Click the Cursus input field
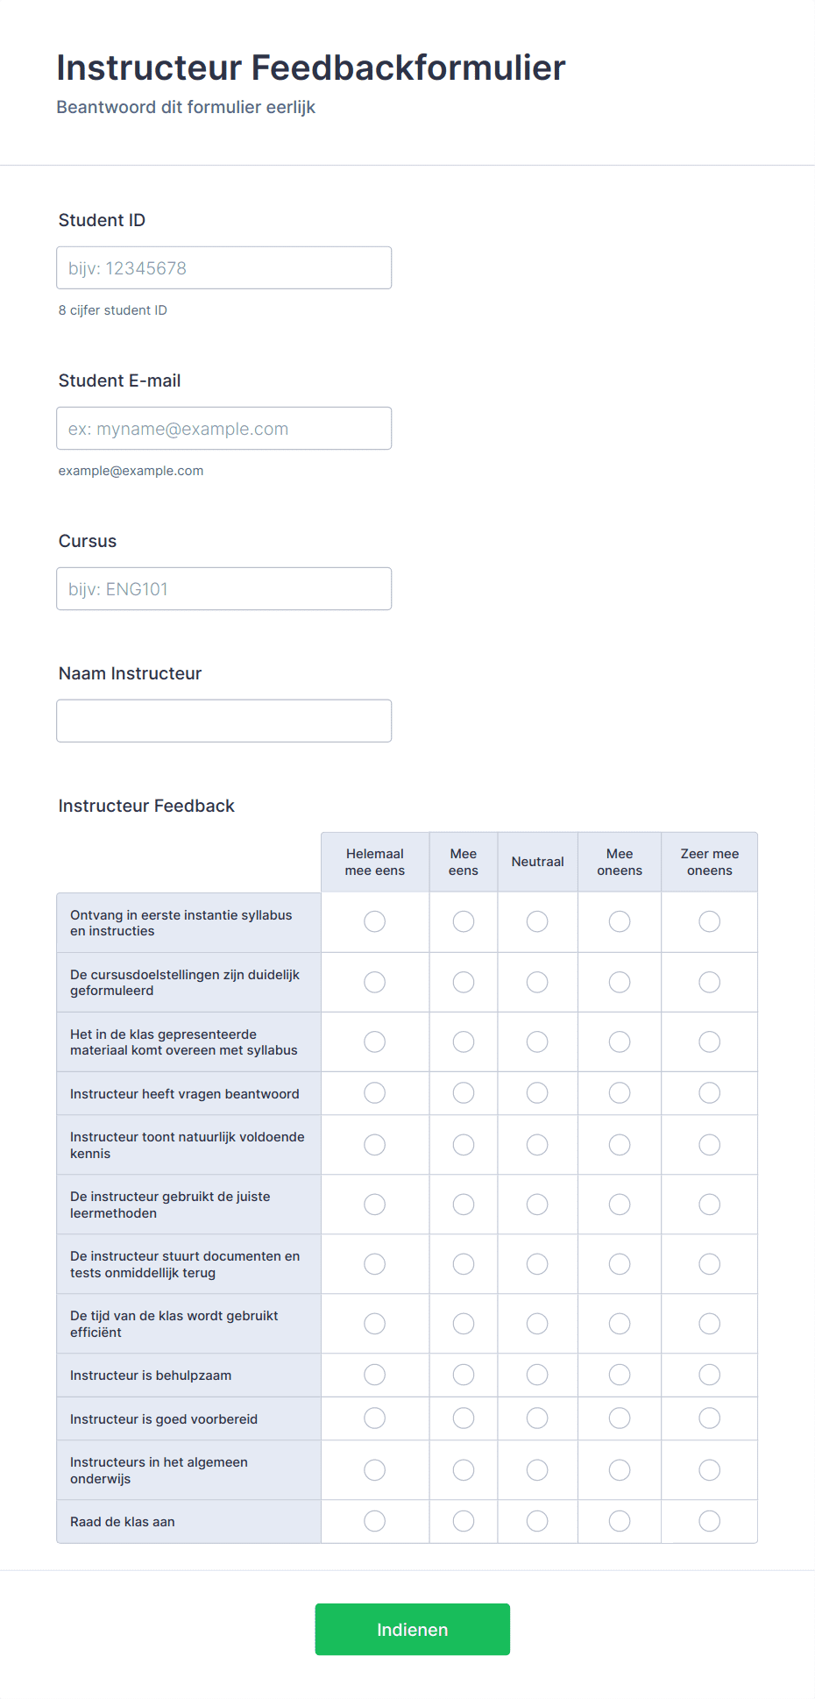815x1699 pixels. tap(223, 588)
